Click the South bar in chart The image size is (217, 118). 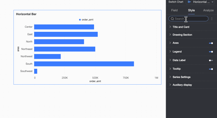[x=84, y=64]
